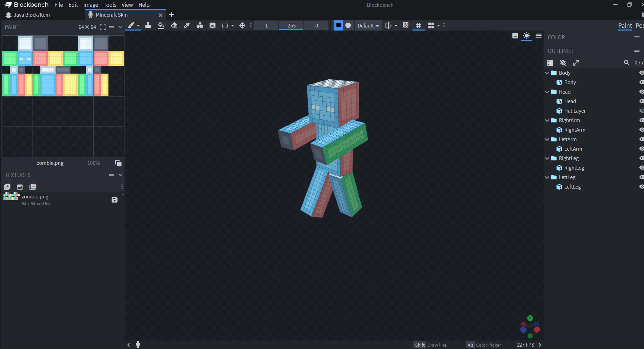
Task: Select the RightArm cube in outliner
Action: coord(575,130)
